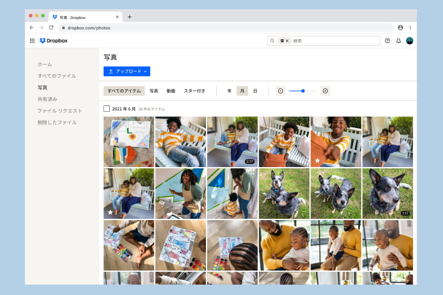Image resolution: width=443 pixels, height=295 pixels.
Task: Click the browser back arrow
Action: pos(32,28)
